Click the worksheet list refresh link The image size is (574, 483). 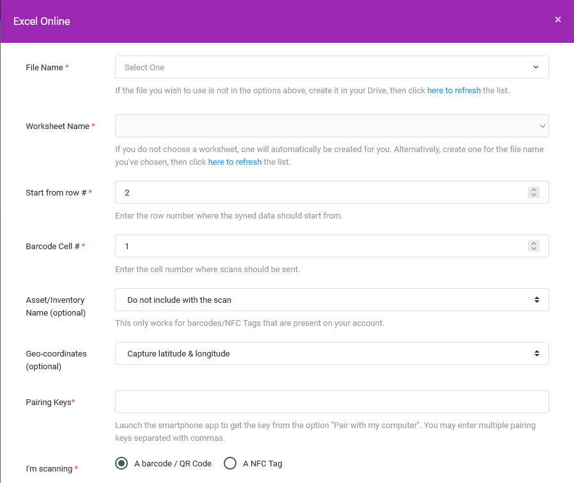click(x=235, y=162)
